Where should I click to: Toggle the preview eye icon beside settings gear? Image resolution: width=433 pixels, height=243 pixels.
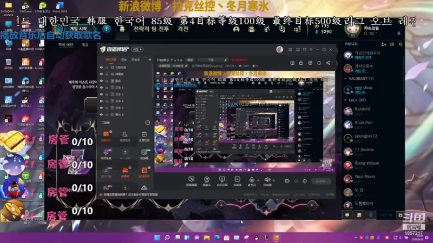[296, 181]
